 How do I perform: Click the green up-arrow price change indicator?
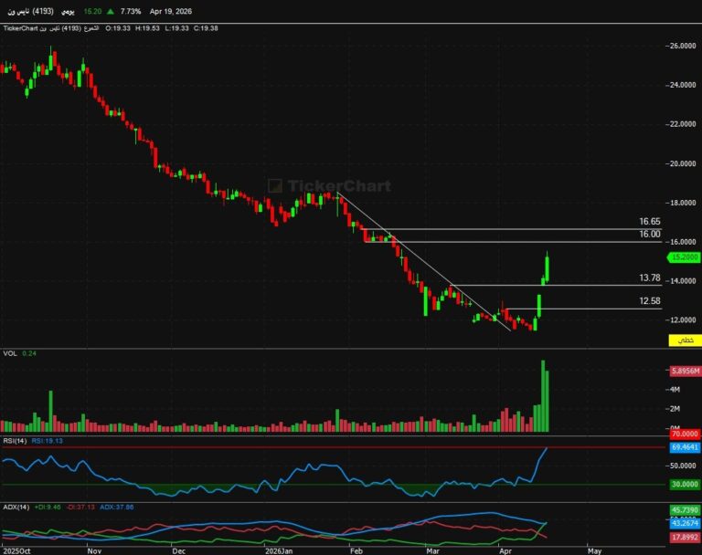[110, 12]
